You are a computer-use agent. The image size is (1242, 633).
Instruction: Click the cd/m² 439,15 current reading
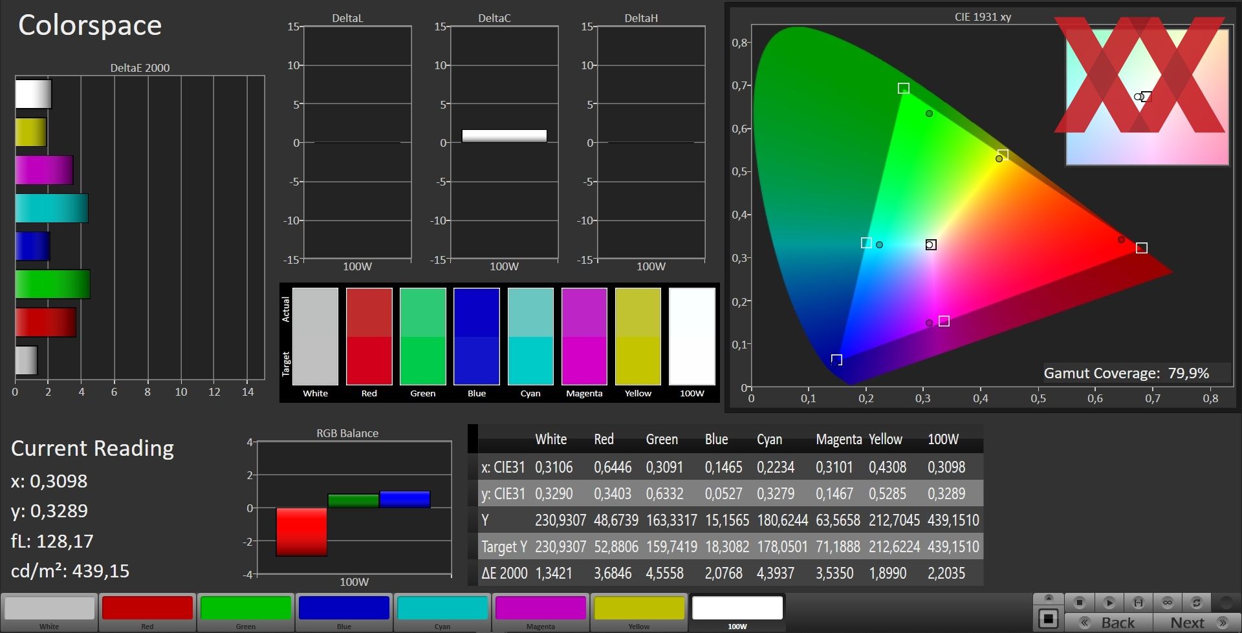tap(70, 571)
